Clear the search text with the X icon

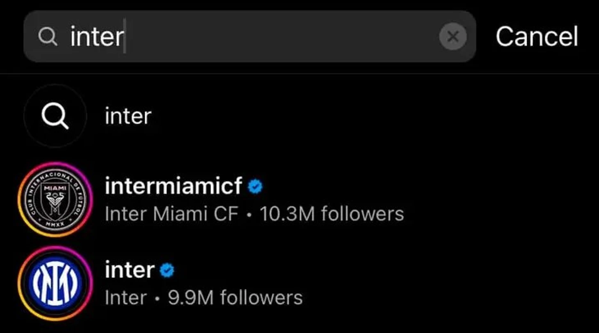coord(453,36)
